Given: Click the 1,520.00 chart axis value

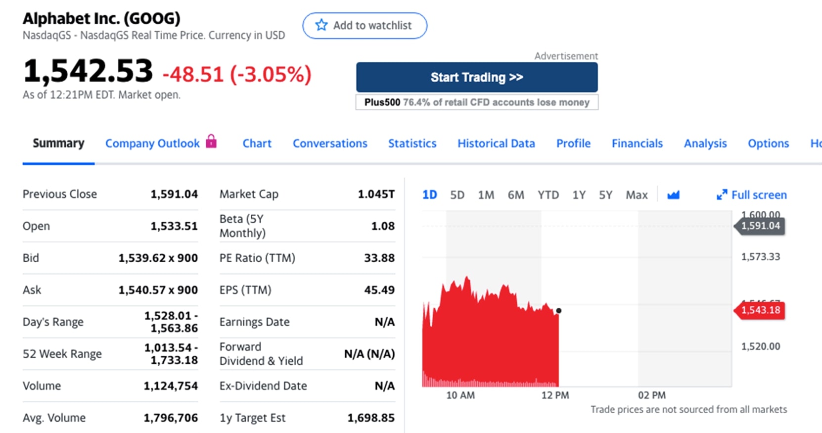Looking at the screenshot, I should [760, 346].
